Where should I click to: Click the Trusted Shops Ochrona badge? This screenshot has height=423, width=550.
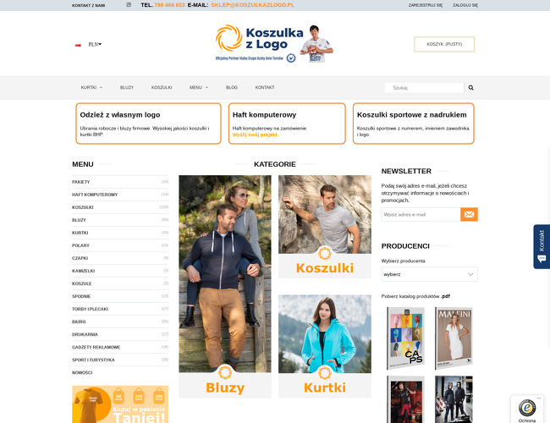click(x=527, y=409)
